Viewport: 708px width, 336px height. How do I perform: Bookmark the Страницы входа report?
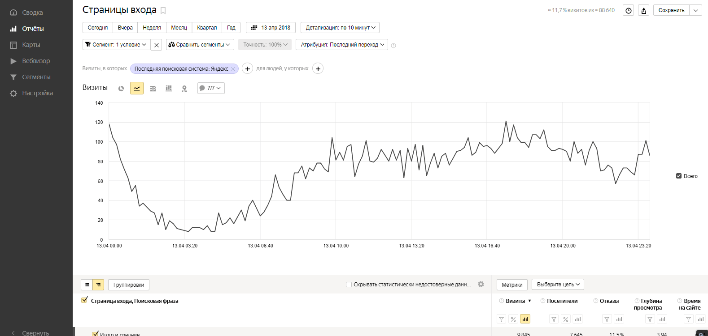(x=163, y=10)
